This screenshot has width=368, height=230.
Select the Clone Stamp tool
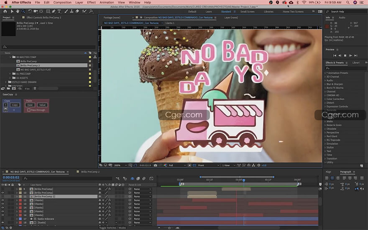tap(72, 11)
